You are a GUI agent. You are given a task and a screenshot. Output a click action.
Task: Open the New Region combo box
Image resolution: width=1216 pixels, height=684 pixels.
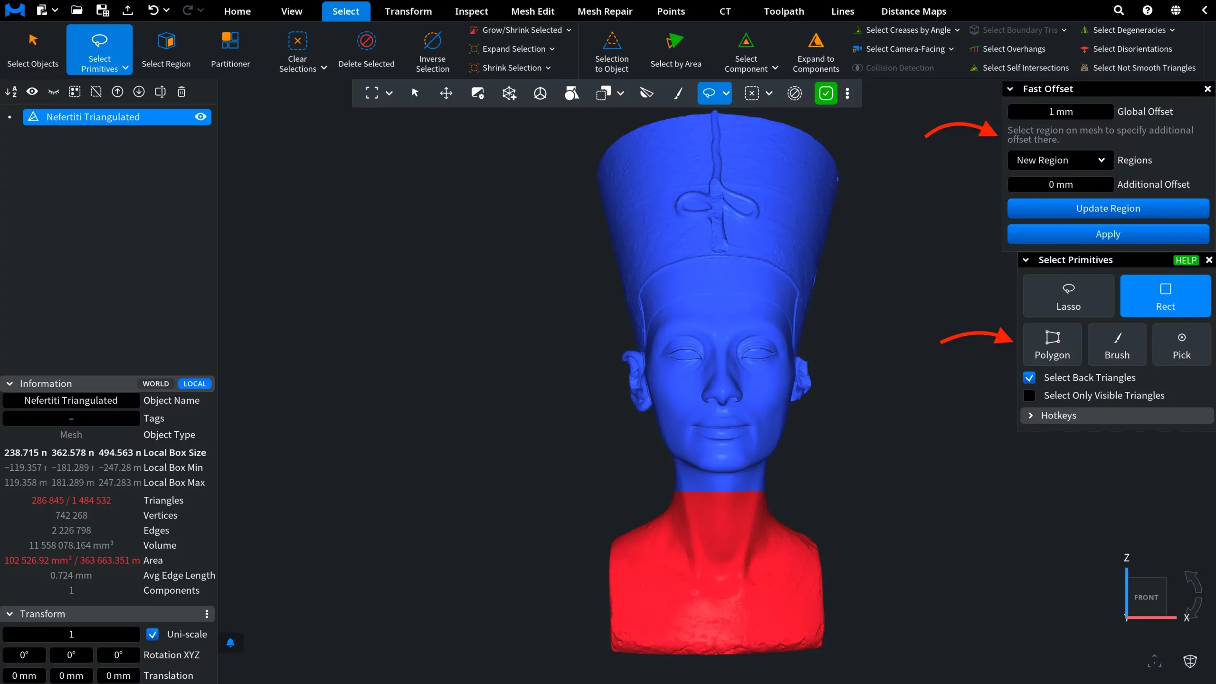(x=1060, y=160)
